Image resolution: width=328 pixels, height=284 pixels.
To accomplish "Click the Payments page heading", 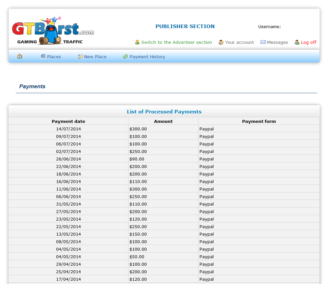I will [x=32, y=86].
